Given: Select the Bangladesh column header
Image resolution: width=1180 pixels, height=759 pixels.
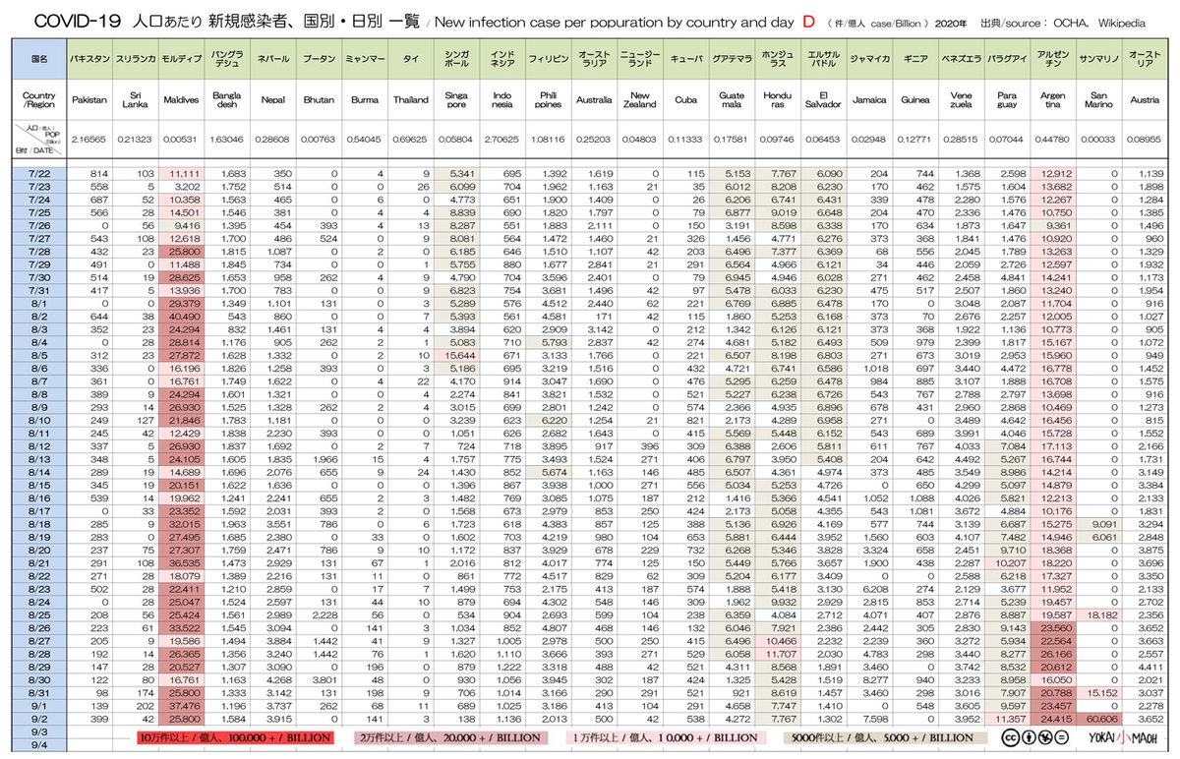Looking at the screenshot, I should 228,99.
